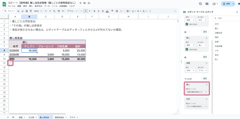Open the comments icon in header
This screenshot has height=119, width=240.
click(x=207, y=4)
